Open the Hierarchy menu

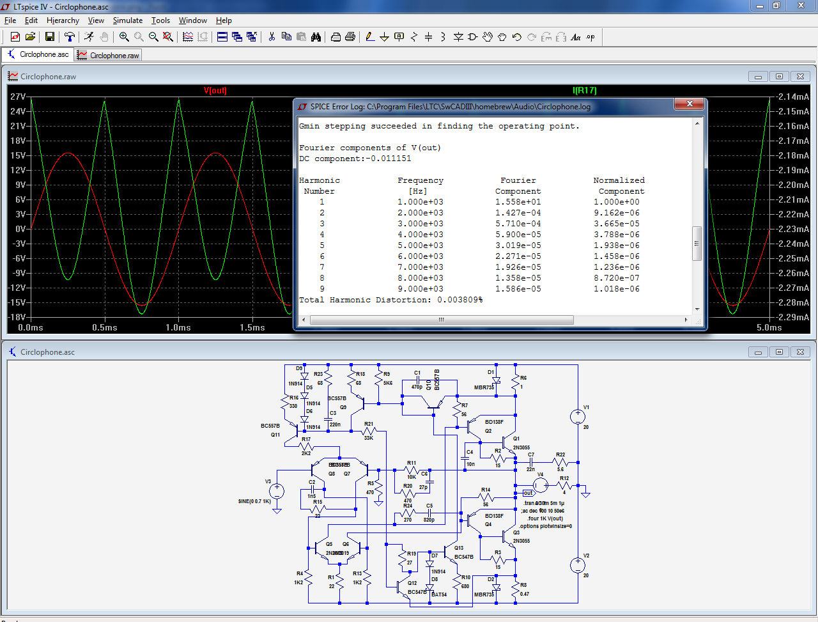[63, 20]
